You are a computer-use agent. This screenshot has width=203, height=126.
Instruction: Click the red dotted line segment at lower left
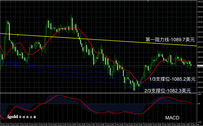tap(8, 70)
